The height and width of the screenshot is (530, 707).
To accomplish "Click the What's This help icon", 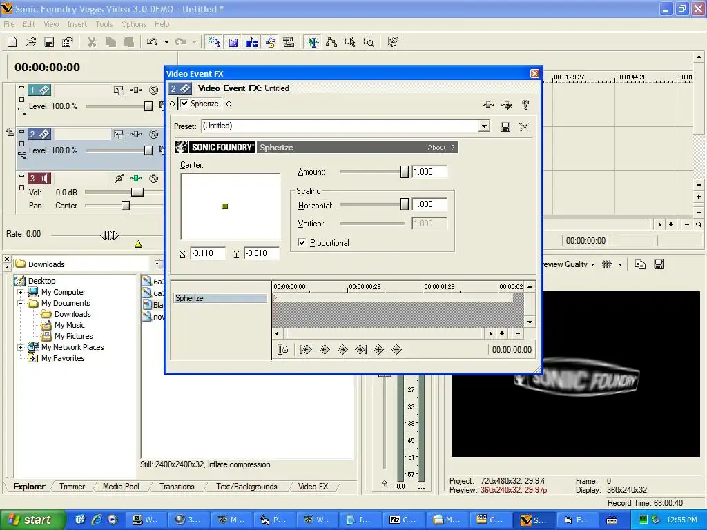I will tap(393, 42).
